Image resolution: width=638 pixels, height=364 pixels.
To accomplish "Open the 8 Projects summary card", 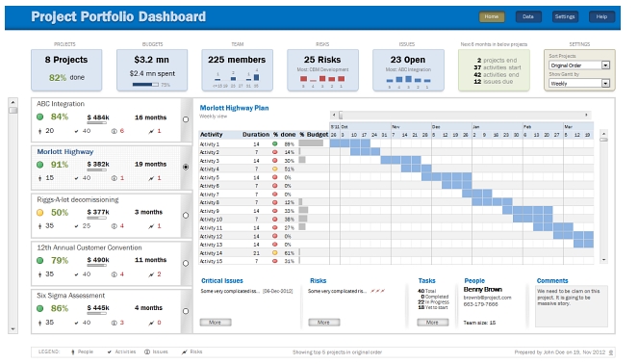I will coord(66,70).
